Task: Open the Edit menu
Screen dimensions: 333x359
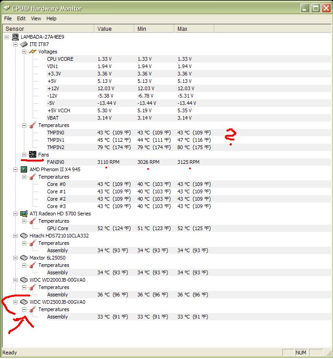Action: [21, 18]
